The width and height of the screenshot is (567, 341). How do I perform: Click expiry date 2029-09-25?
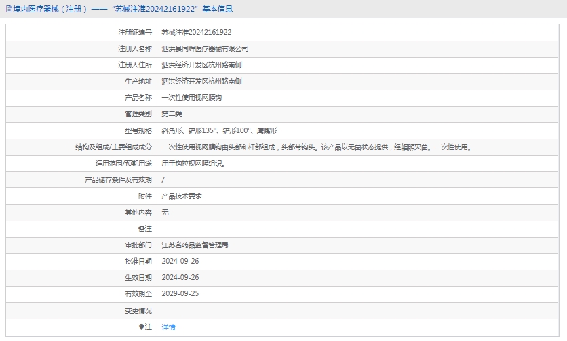coord(180,293)
